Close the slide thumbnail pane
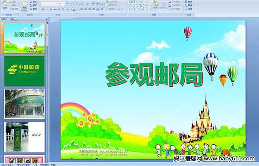 coord(47,19)
